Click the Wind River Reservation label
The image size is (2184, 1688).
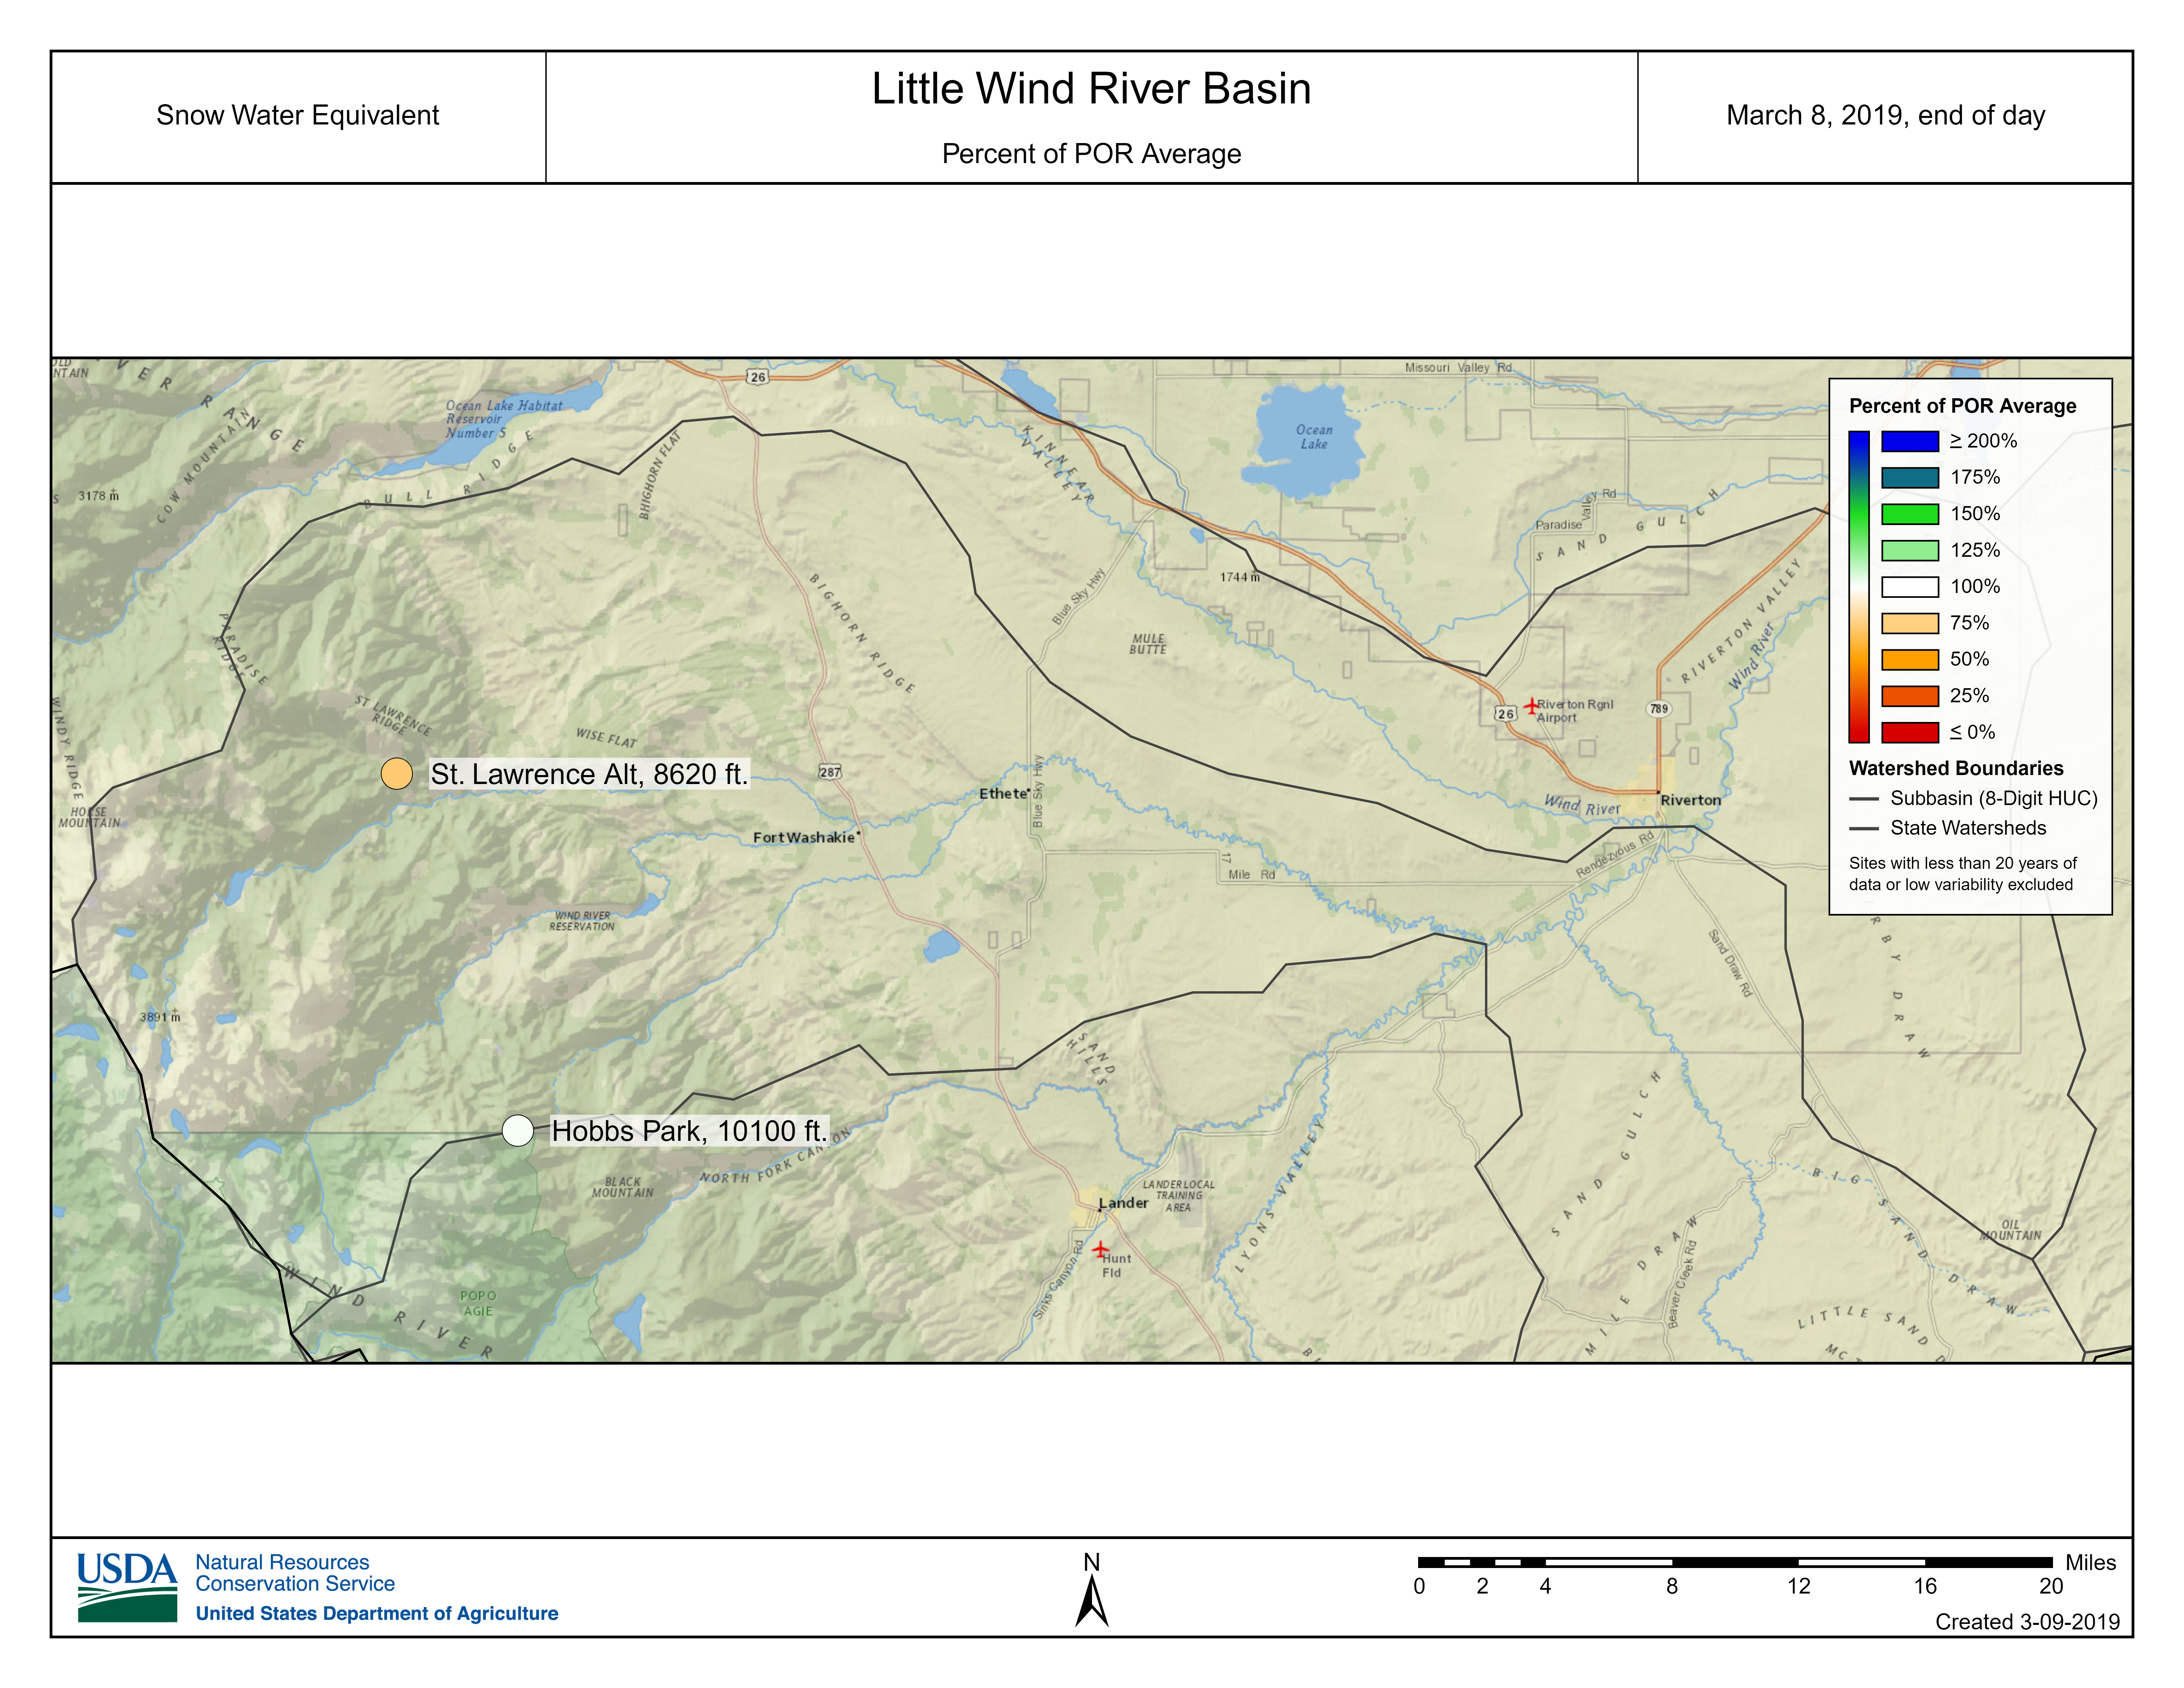pos(582,921)
